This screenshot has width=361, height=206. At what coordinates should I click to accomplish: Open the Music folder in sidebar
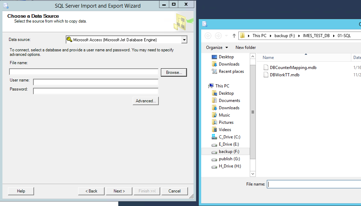click(224, 115)
